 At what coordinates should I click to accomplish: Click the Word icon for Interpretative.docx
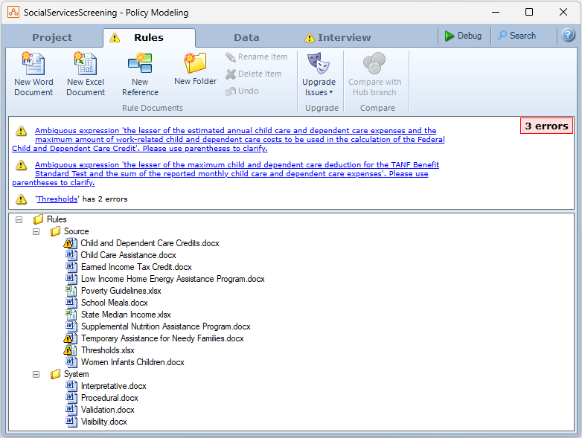[71, 386]
